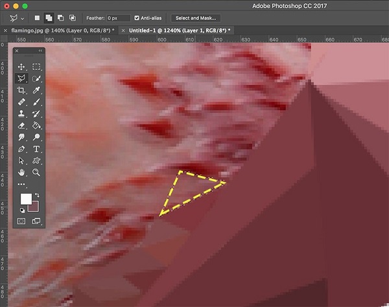
Task: Select the Hand tool
Action: pyautogui.click(x=21, y=172)
